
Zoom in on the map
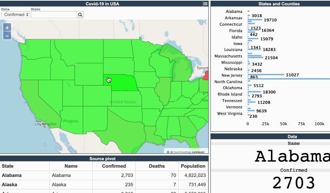tap(7, 28)
